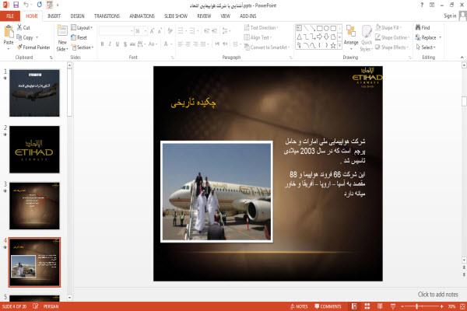
Task: Open Replace text tool
Action: [428, 37]
